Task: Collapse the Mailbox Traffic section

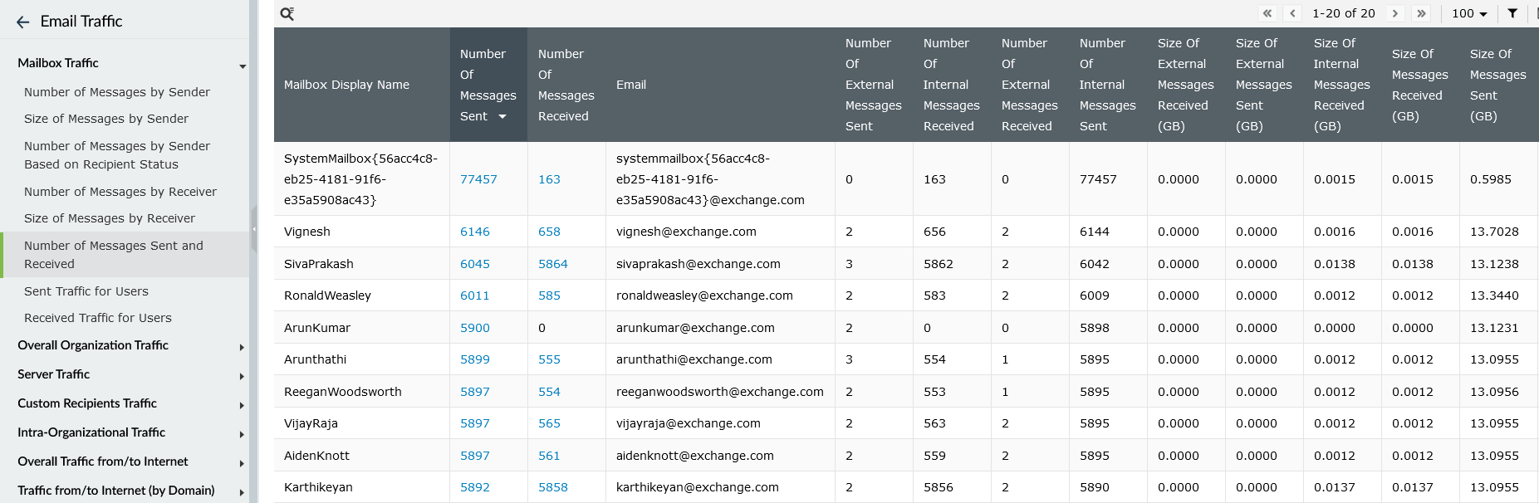Action: pyautogui.click(x=242, y=66)
